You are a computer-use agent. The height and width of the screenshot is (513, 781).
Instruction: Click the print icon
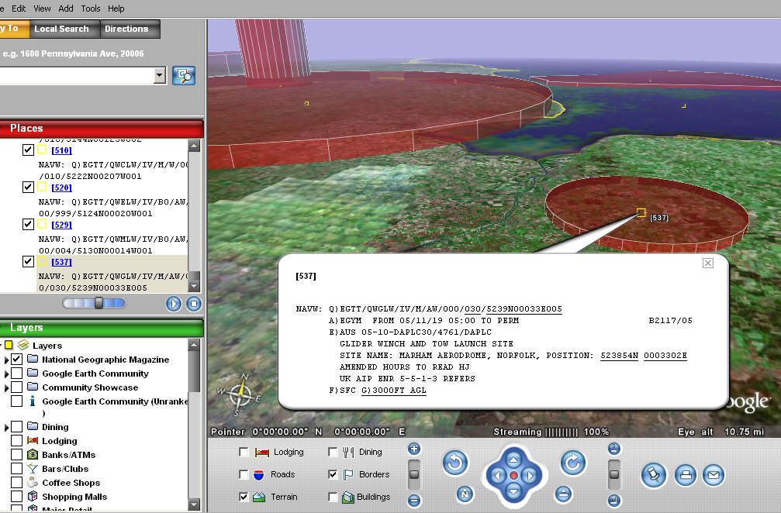pyautogui.click(x=684, y=475)
